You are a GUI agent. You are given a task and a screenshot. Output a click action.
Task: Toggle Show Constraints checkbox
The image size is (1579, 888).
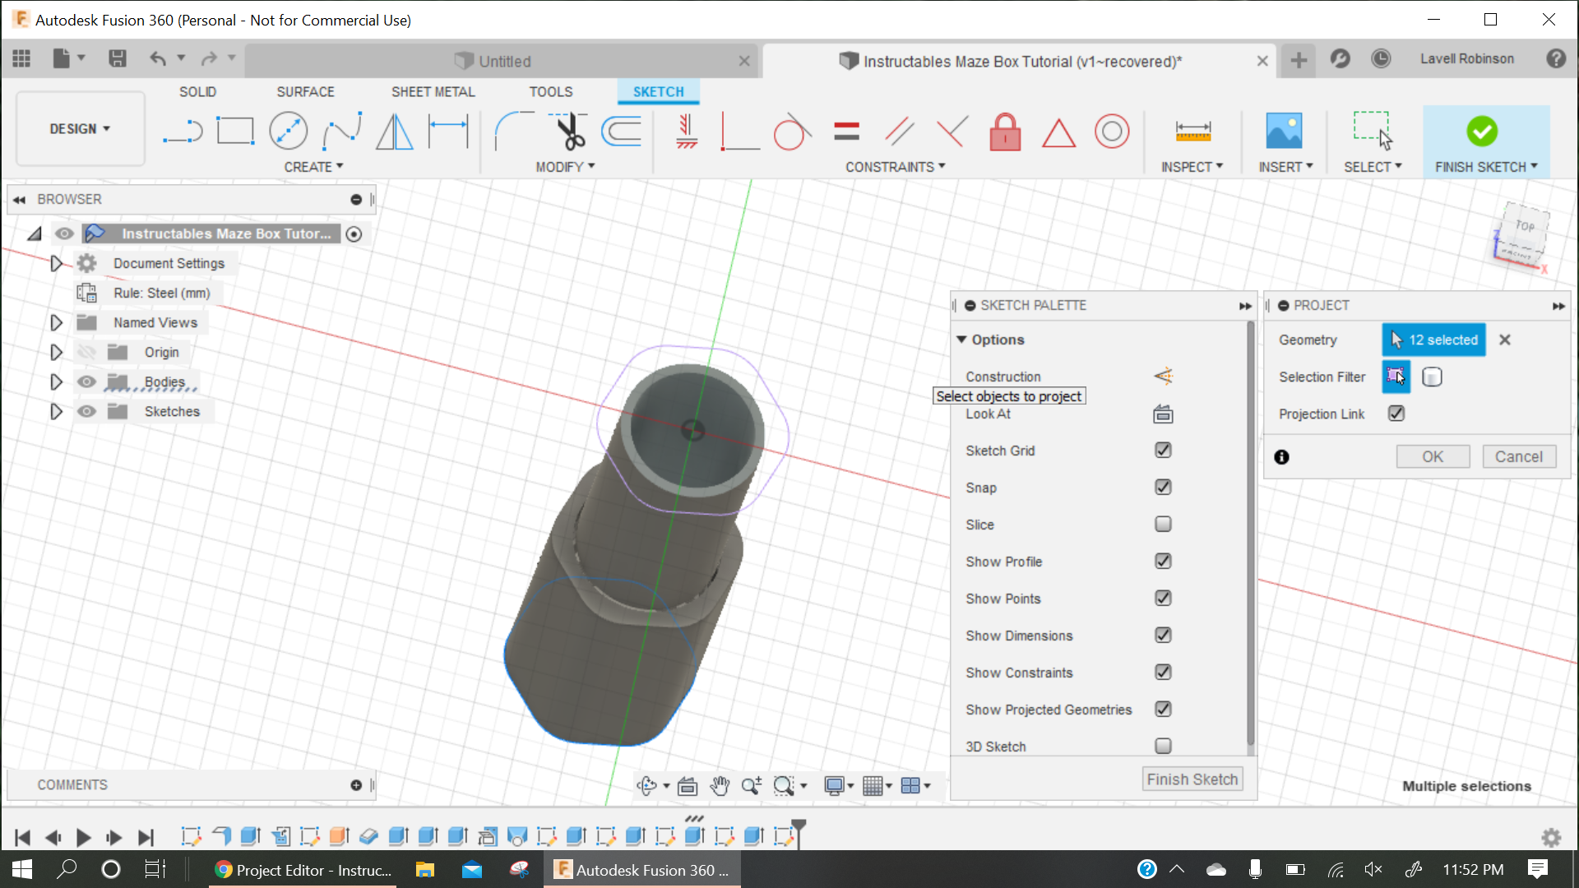coord(1163,673)
